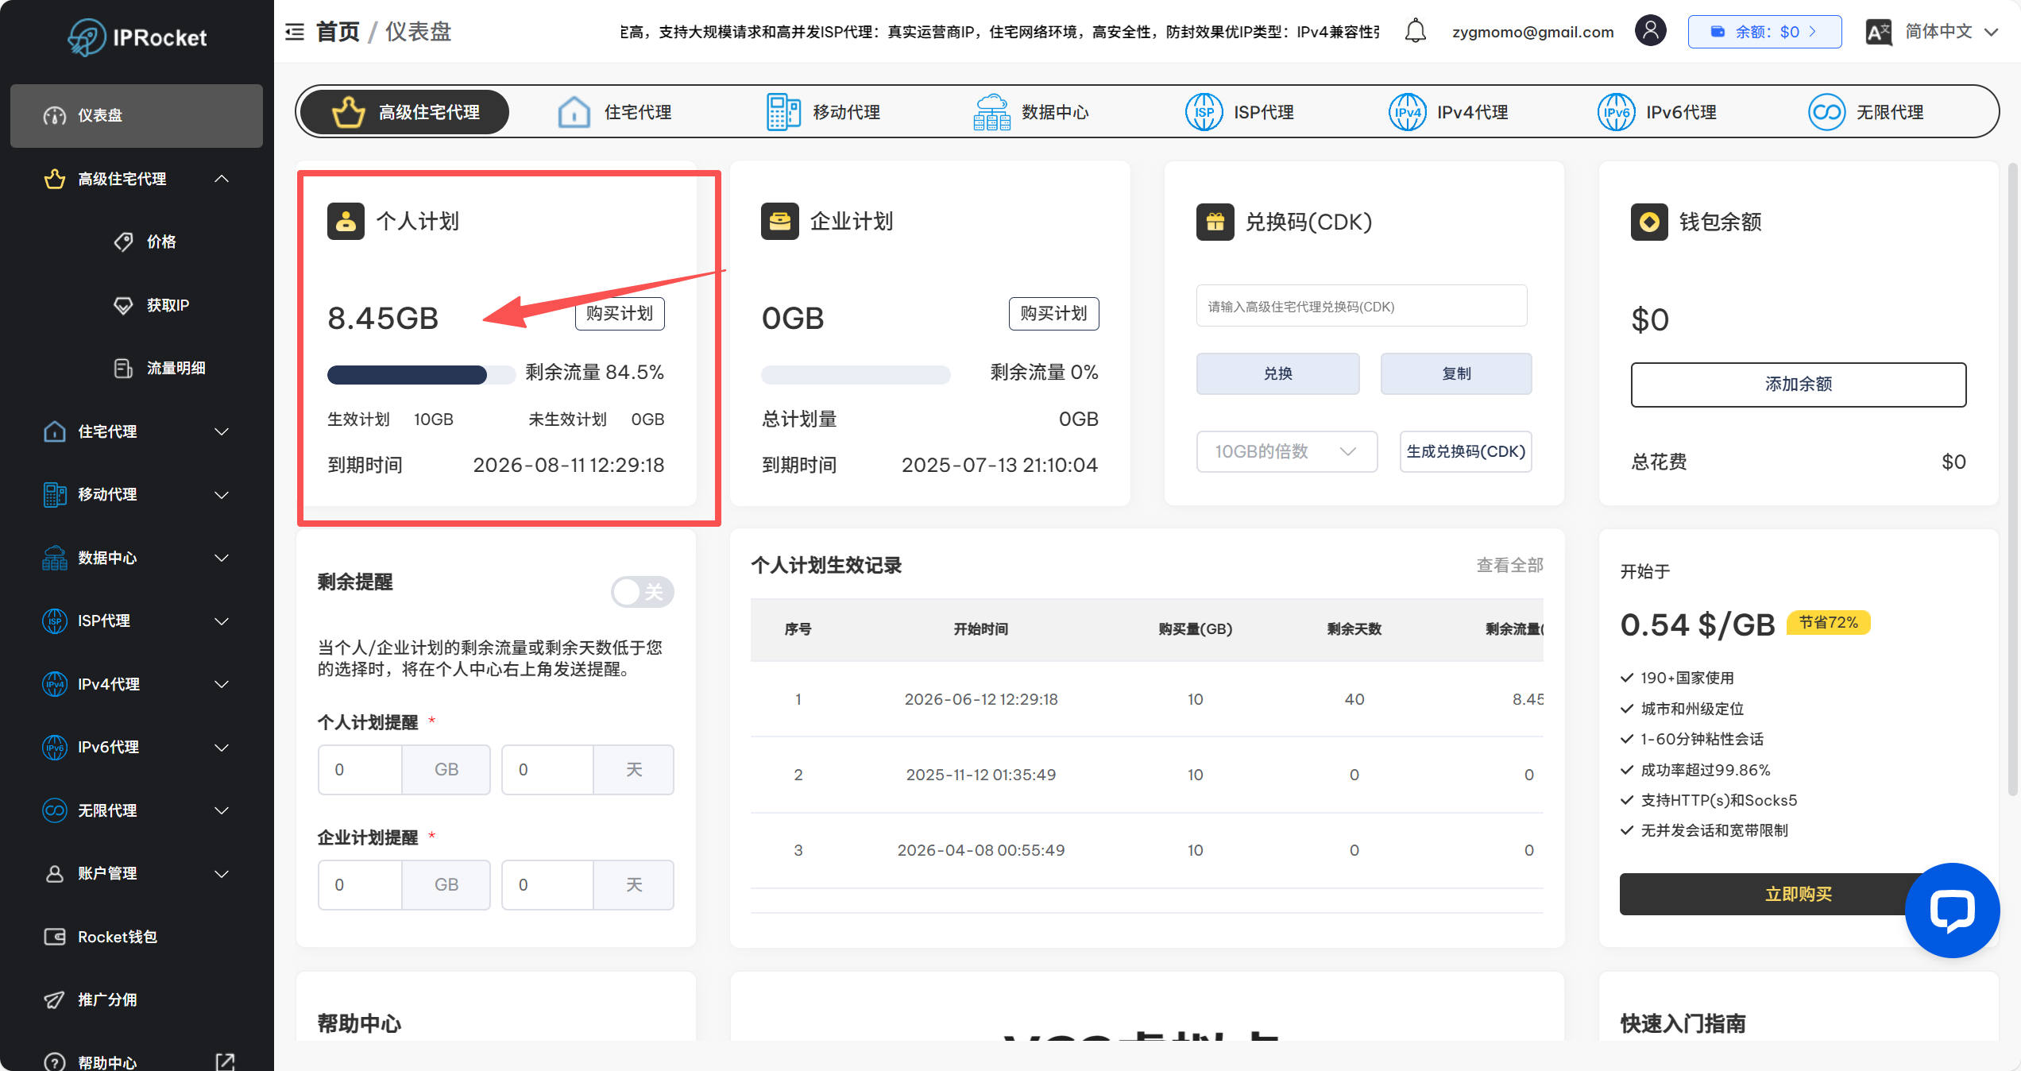Image resolution: width=2021 pixels, height=1071 pixels.
Task: Click the 企业计划 traffic progress bar
Action: pyautogui.click(x=856, y=375)
